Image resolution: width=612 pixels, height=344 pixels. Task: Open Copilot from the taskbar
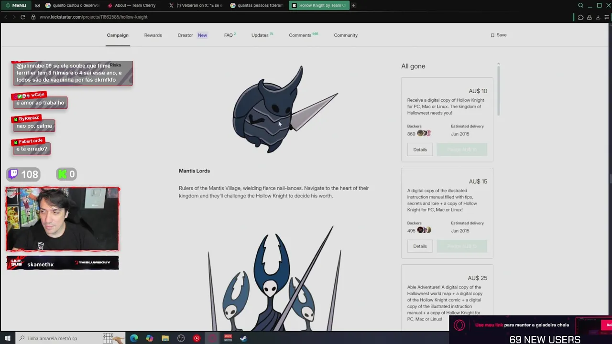coord(150,338)
